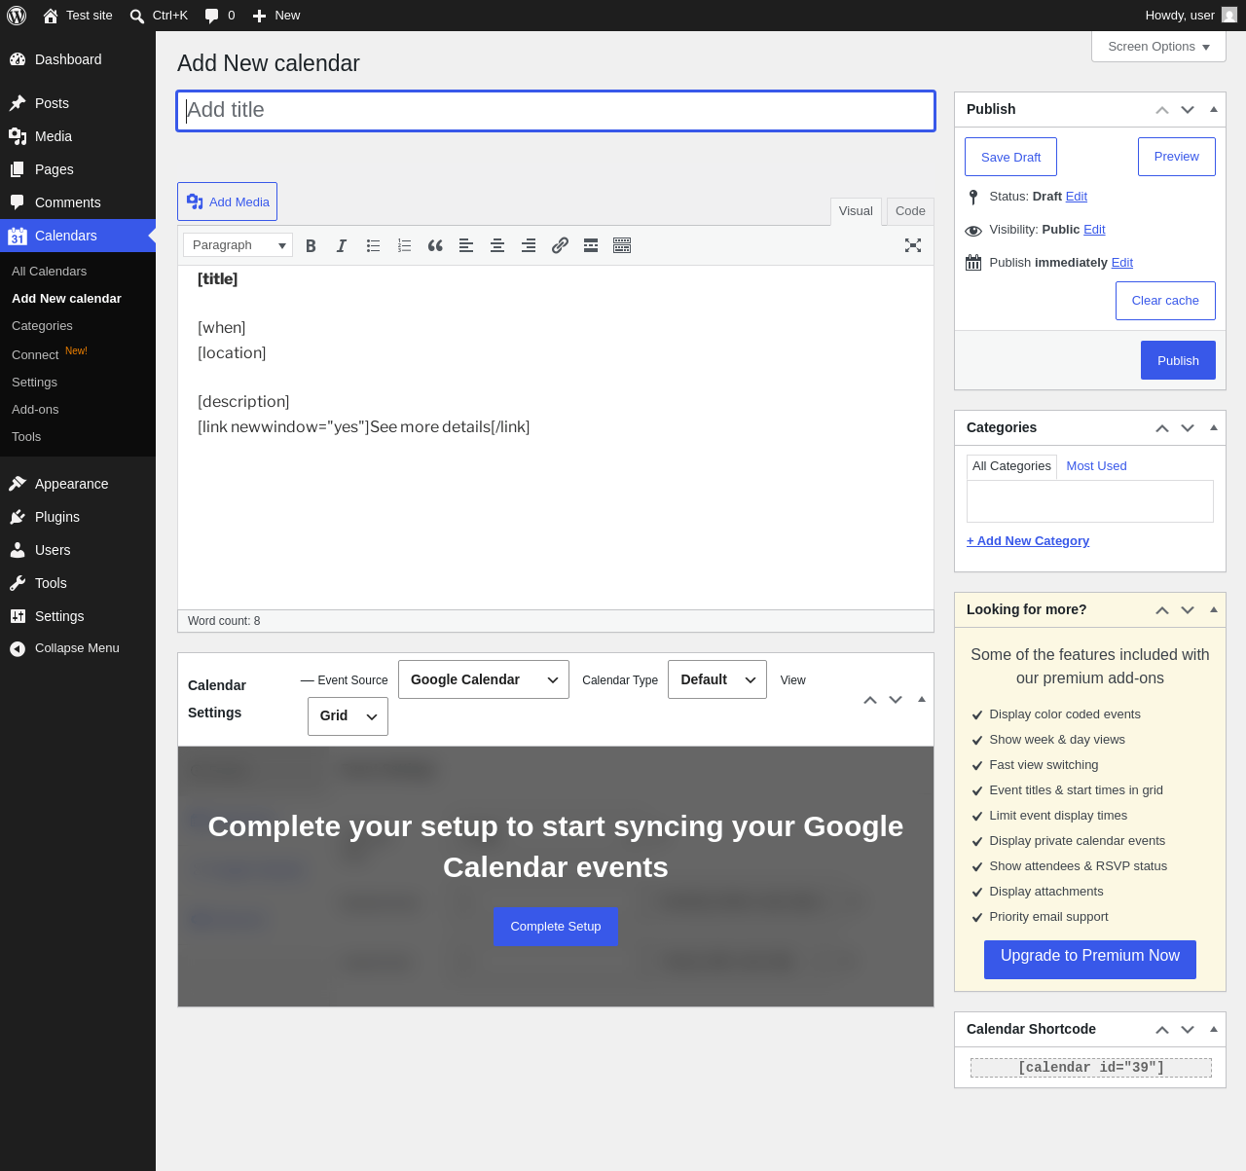
Task: Open the Plugins menu
Action: [x=78, y=517]
